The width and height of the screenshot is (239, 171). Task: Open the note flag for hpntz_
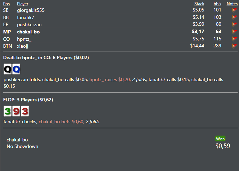234,39
